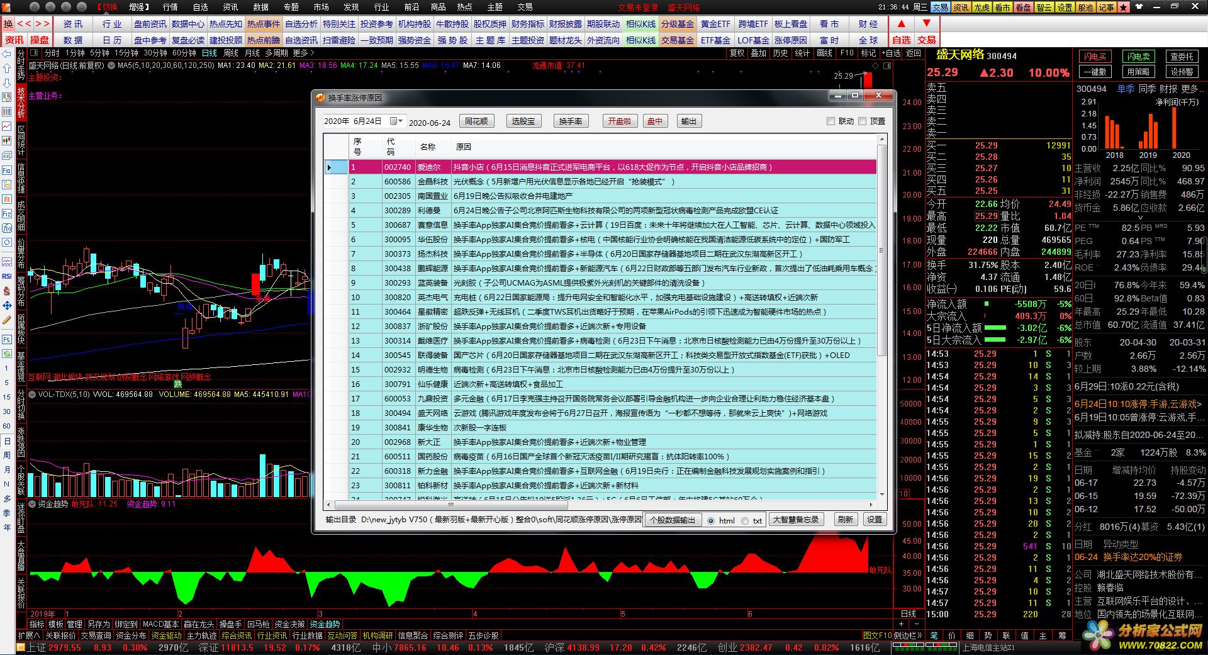Click the left arrow icon in the sidebar
This screenshot has height=655, width=1208.
click(7, 54)
